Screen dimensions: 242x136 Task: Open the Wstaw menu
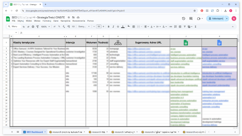pyautogui.click(x=37, y=21)
